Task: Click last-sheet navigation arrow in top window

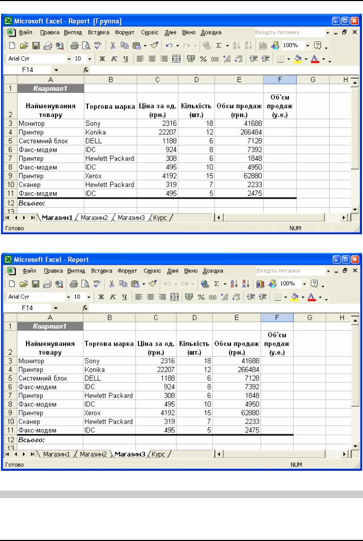Action: (x=32, y=218)
